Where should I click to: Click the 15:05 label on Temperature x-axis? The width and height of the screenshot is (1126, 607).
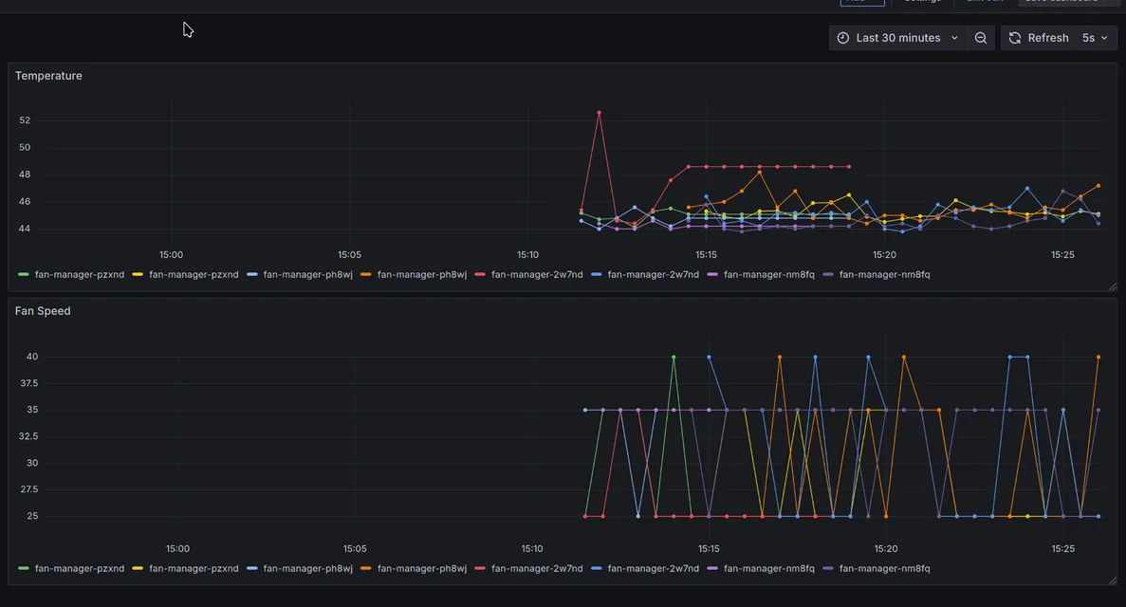tap(350, 255)
